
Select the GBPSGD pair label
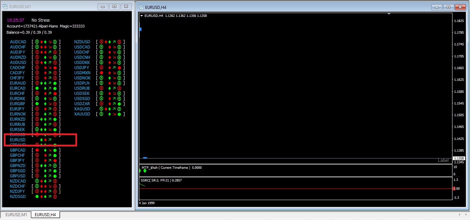pos(18,171)
